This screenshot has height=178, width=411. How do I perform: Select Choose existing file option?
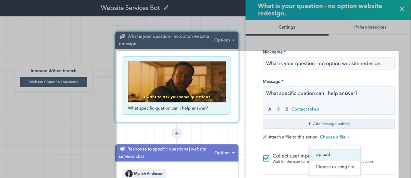[335, 167]
